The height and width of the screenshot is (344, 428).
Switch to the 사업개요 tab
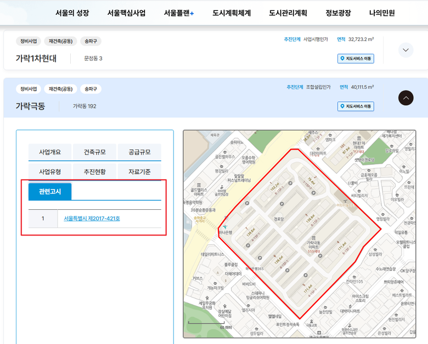50,152
